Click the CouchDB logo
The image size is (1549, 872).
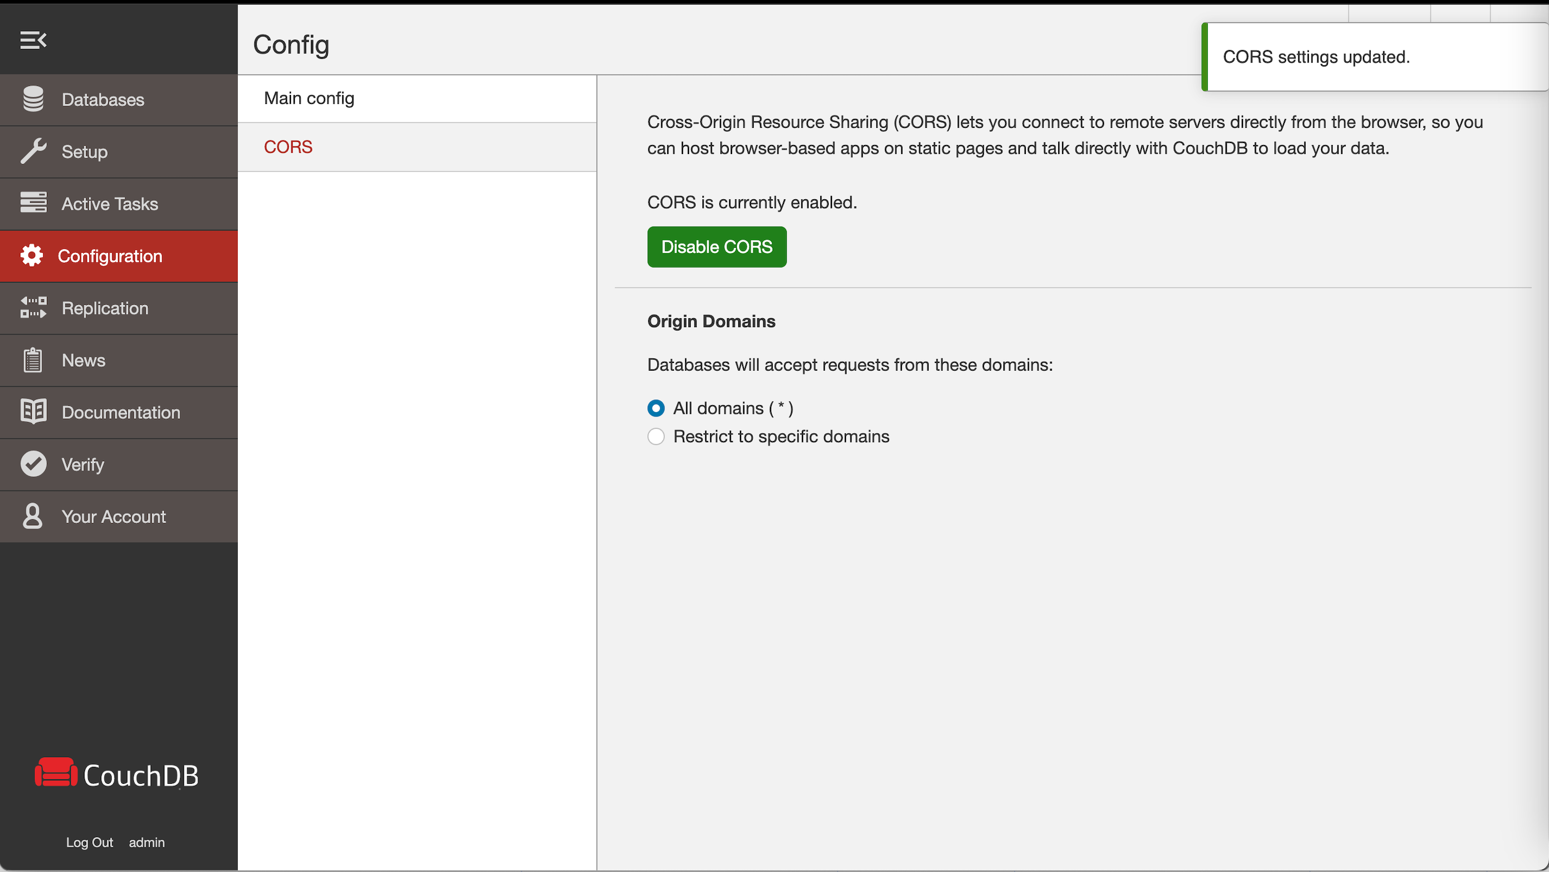point(117,775)
